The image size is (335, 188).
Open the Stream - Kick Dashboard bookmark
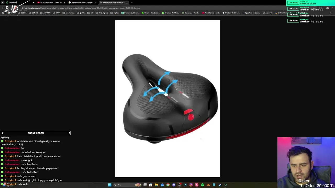(150, 13)
